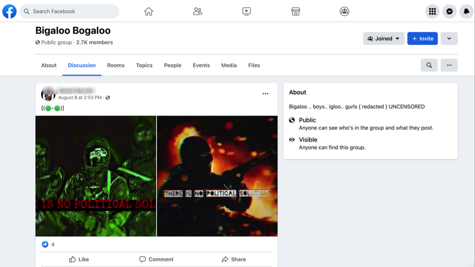
Task: Switch to the Media tab
Action: [229, 66]
